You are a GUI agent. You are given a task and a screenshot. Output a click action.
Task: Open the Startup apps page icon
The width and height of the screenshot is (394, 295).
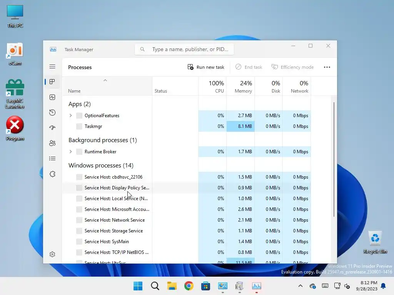click(52, 128)
